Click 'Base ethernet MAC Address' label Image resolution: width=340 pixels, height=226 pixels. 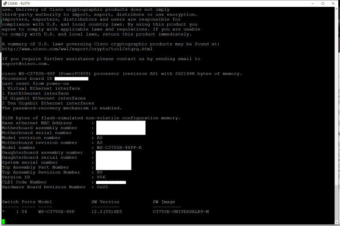pos(37,123)
